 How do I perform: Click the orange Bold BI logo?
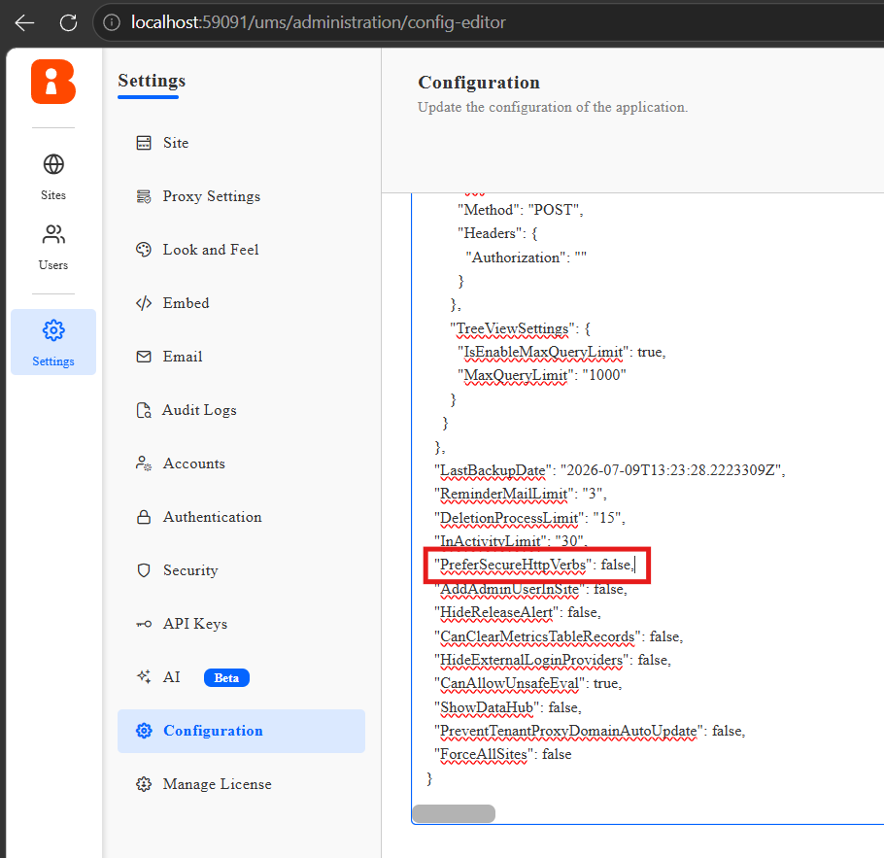pos(53,82)
